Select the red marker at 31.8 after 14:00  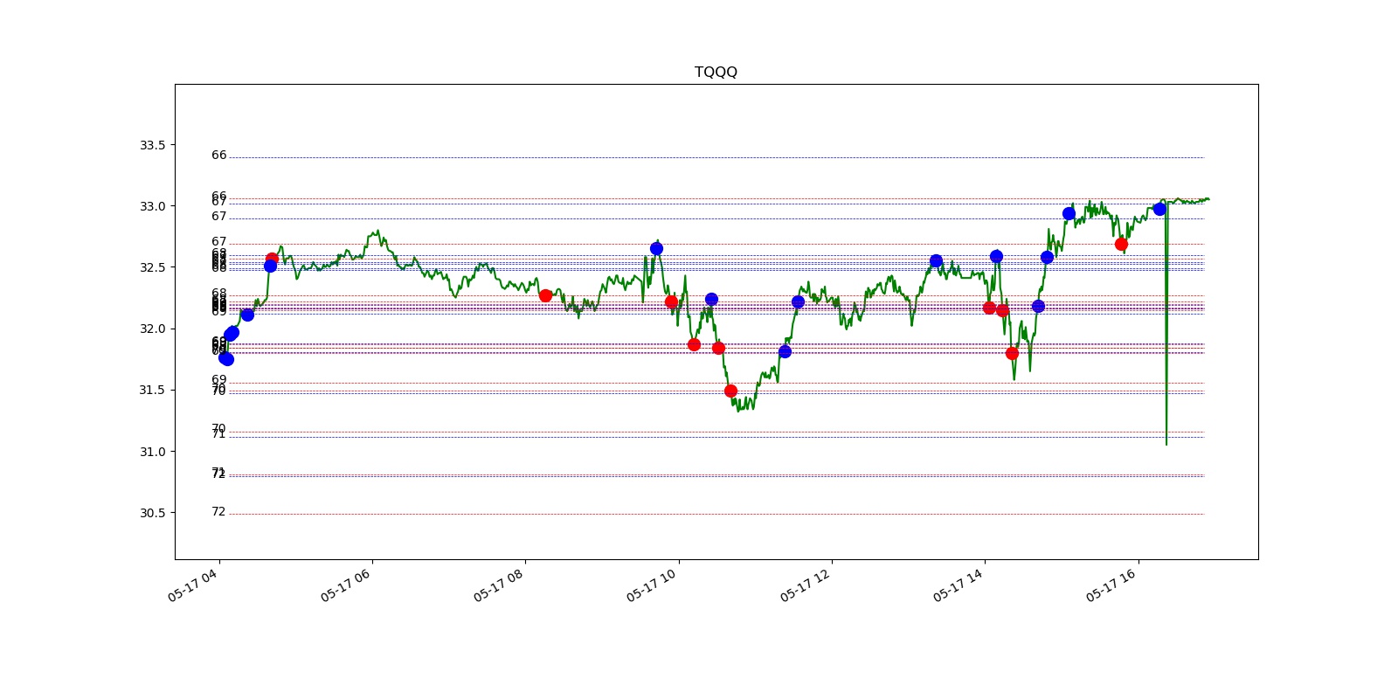pos(1012,353)
